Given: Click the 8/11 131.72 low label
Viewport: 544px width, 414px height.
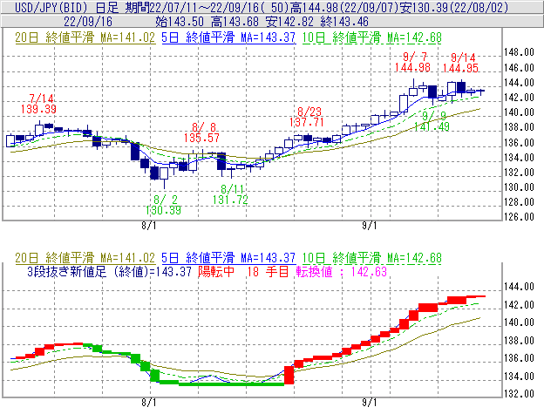Looking at the screenshot, I should click(230, 194).
